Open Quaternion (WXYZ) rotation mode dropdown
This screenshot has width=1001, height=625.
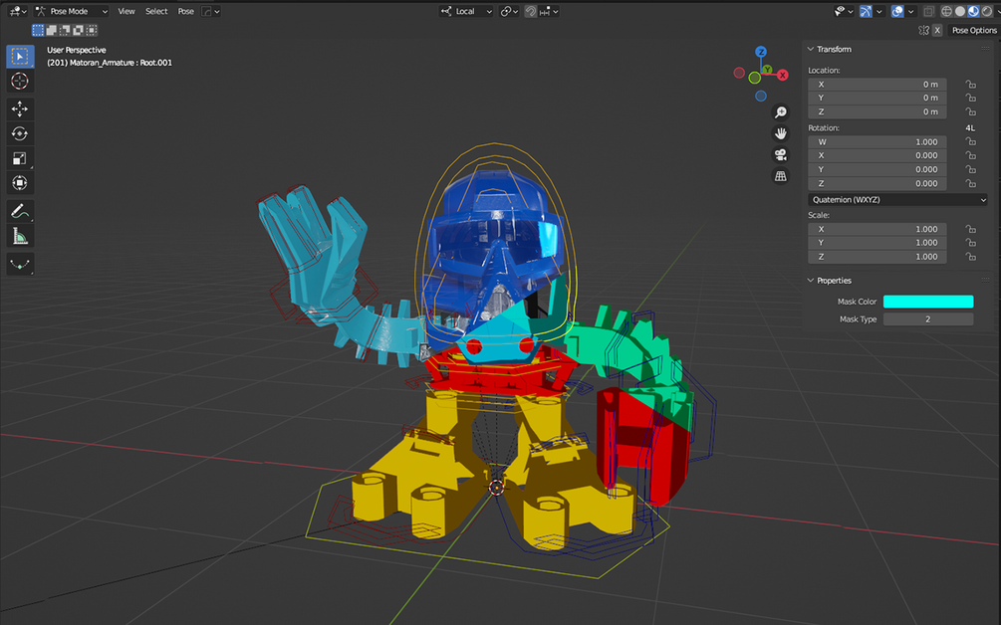pos(897,200)
